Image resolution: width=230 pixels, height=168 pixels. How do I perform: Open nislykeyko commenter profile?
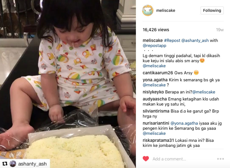point(153,92)
